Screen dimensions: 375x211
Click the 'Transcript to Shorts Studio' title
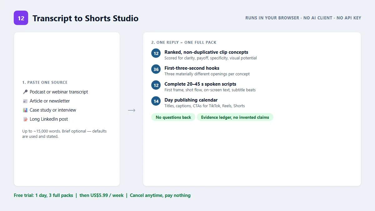85,18
